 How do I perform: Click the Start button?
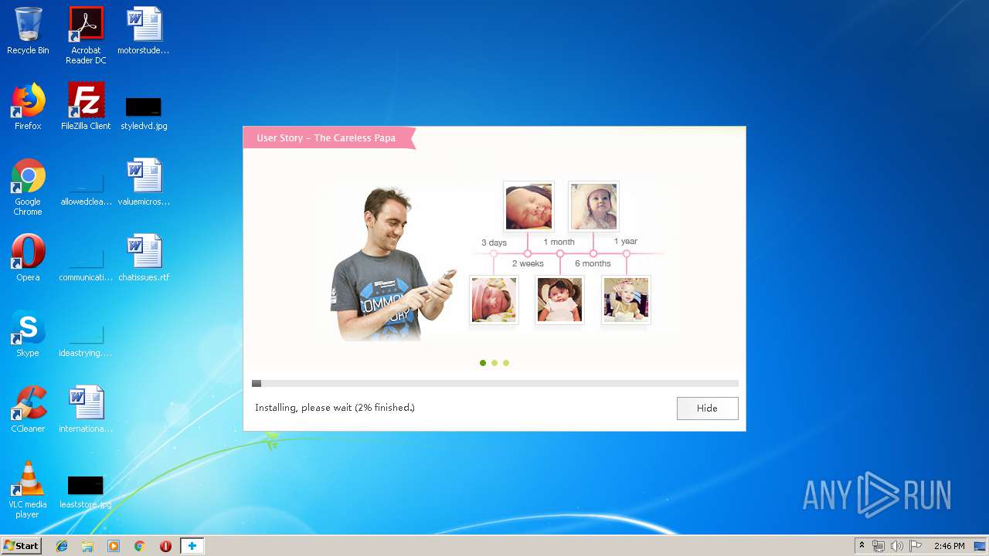point(21,546)
